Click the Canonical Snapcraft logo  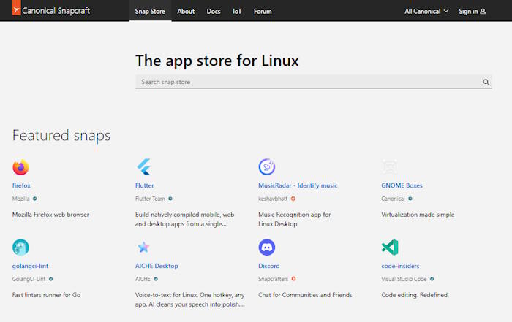pos(51,10)
